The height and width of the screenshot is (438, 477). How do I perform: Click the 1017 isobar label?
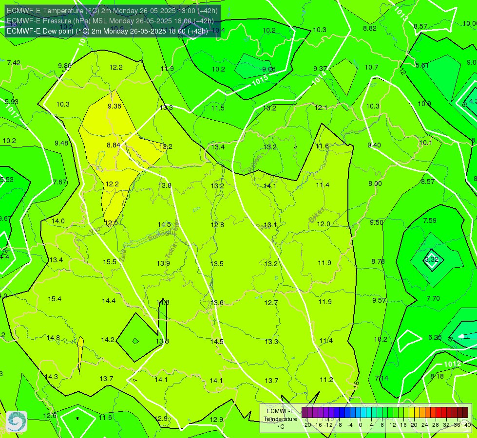click(12, 112)
